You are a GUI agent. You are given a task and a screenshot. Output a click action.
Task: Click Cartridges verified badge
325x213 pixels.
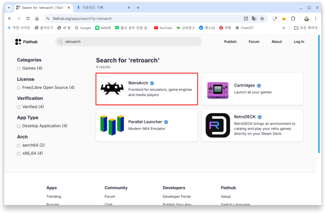(x=259, y=85)
